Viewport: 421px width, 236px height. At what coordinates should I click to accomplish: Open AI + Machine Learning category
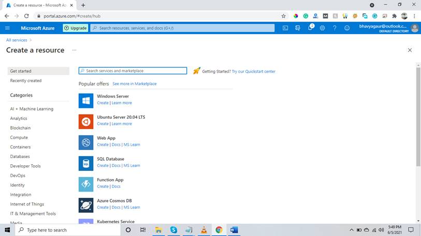click(32, 109)
